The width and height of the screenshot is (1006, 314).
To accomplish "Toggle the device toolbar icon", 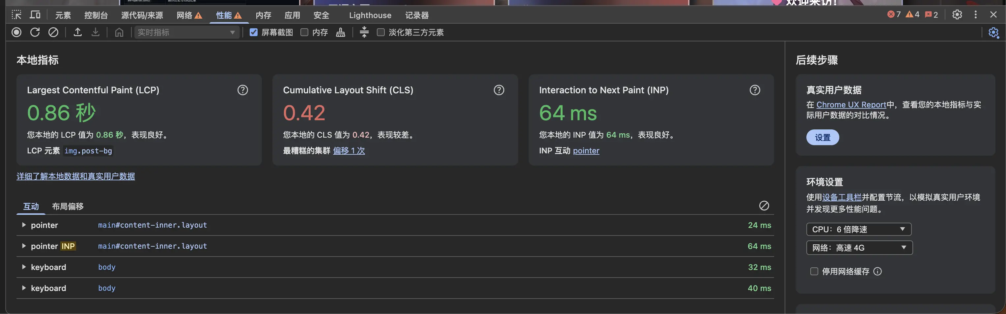I will (x=35, y=15).
